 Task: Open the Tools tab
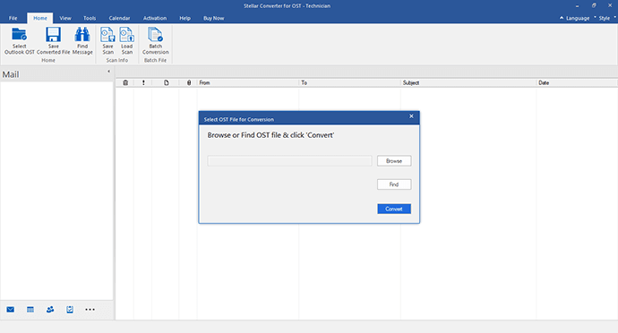pos(90,18)
